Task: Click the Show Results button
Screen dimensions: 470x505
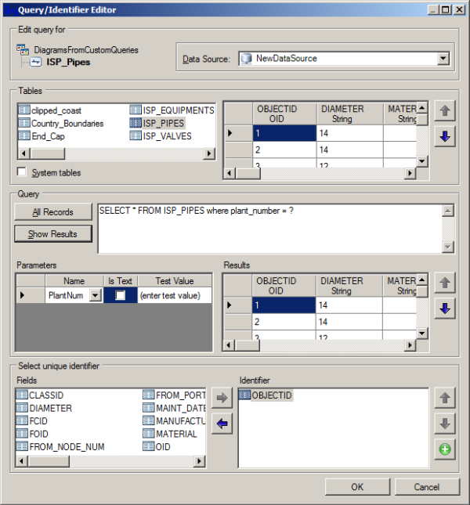Action: coord(53,234)
